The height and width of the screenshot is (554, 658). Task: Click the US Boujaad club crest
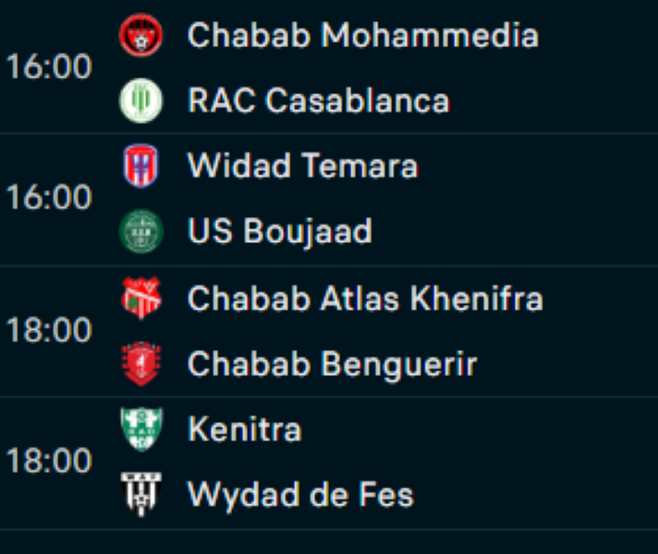141,232
